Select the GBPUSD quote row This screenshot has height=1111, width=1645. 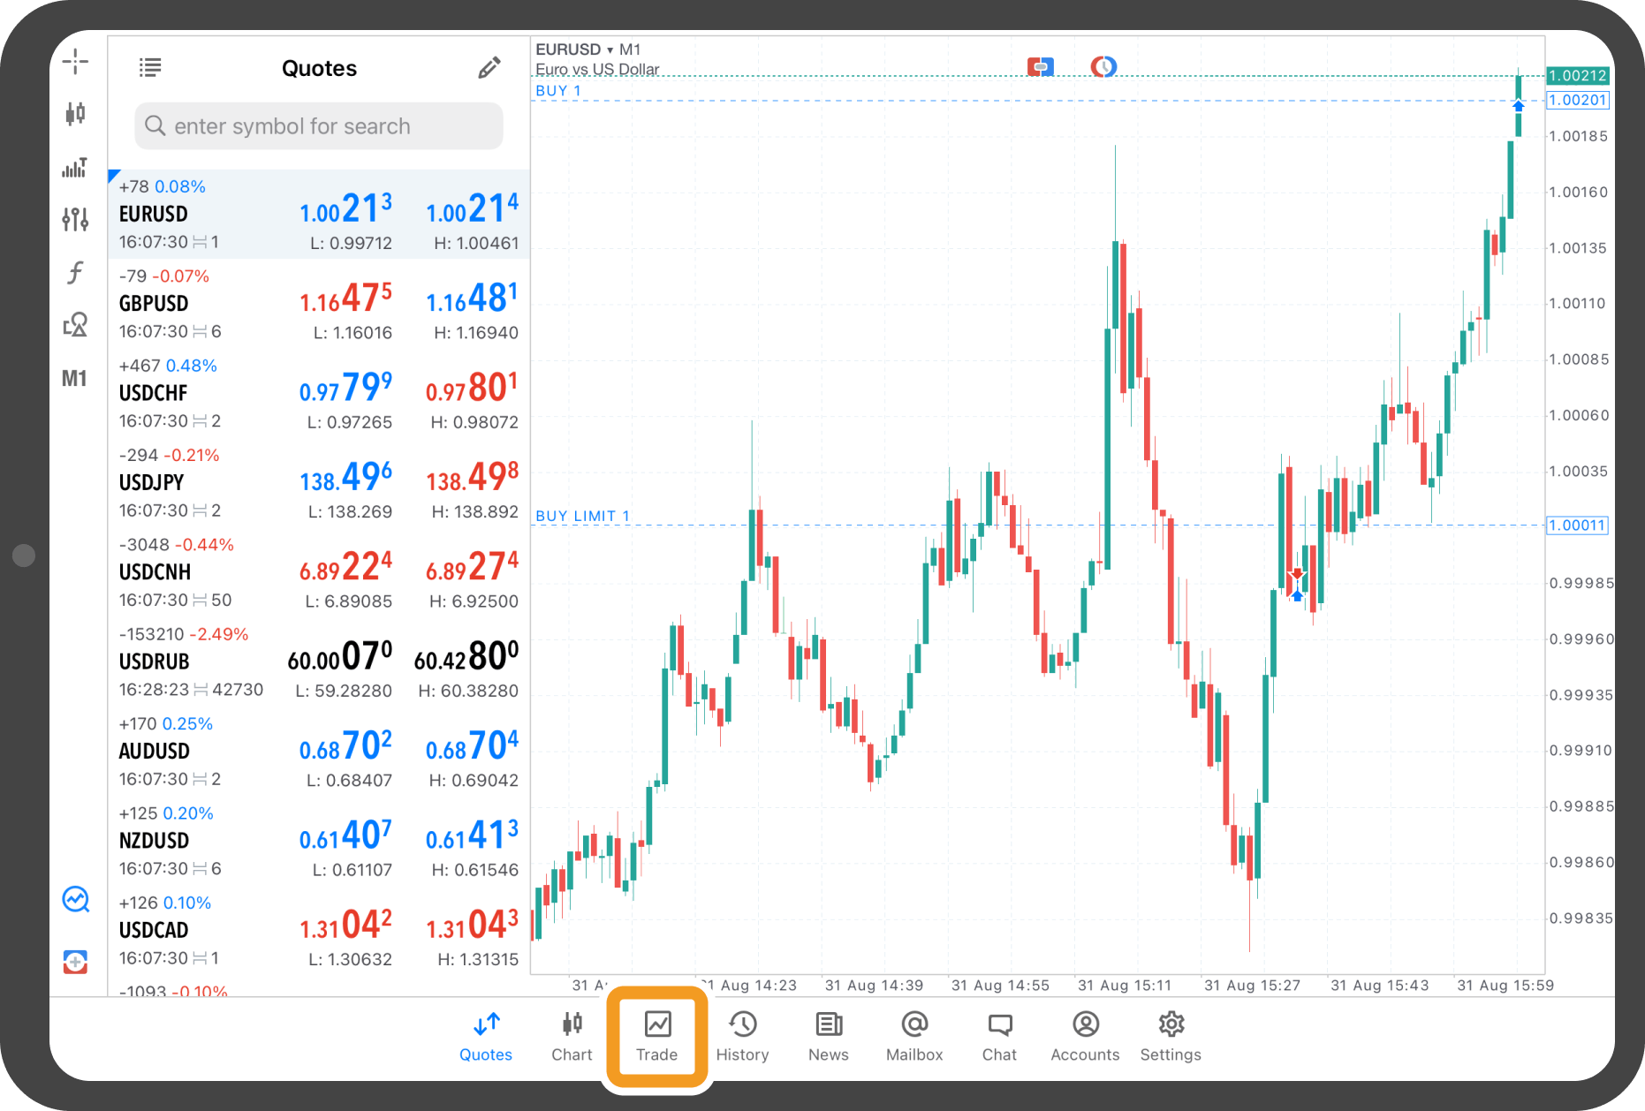(x=319, y=304)
